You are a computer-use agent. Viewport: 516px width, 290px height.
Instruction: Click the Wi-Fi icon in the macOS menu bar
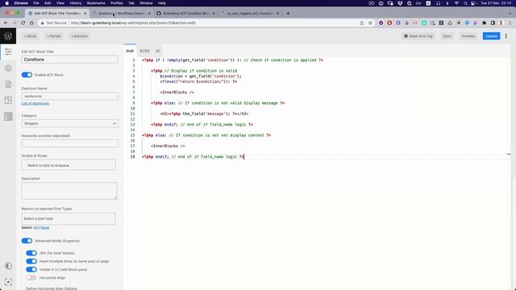coord(456,3)
